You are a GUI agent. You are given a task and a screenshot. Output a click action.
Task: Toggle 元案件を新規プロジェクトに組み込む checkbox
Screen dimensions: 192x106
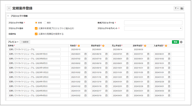(36, 28)
